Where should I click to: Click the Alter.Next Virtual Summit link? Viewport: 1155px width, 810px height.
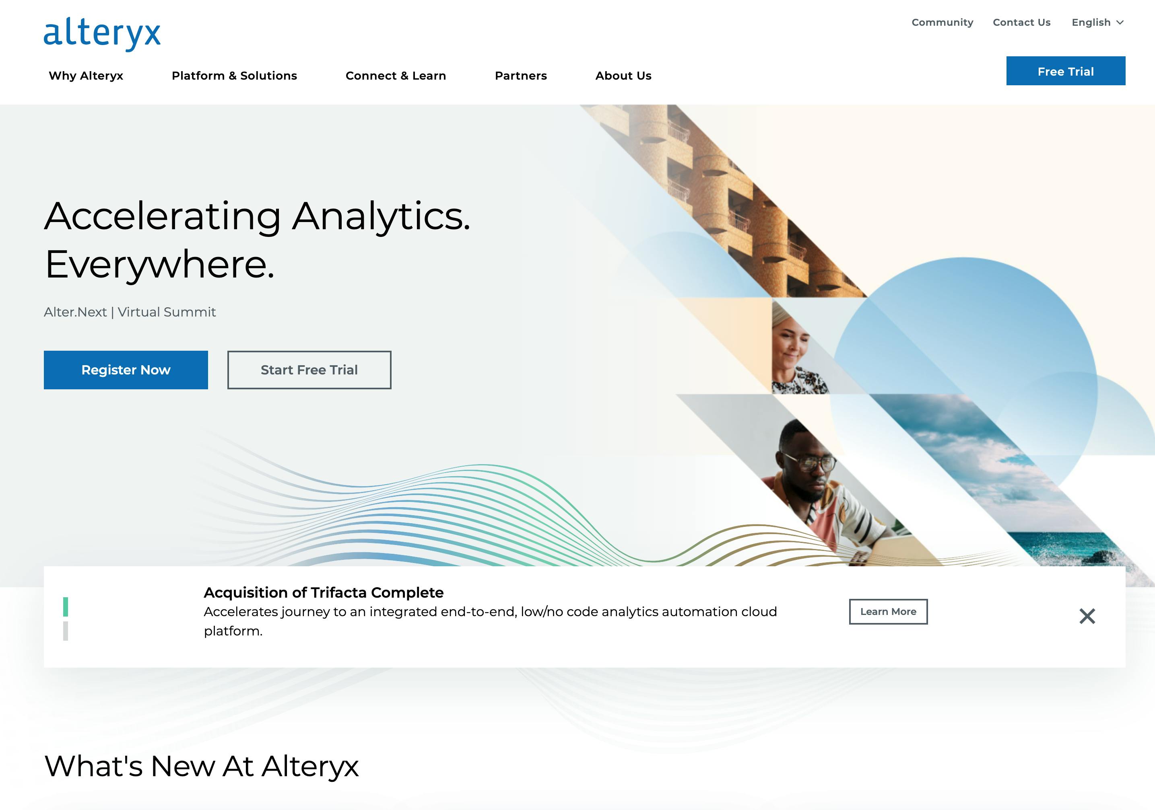[129, 312]
